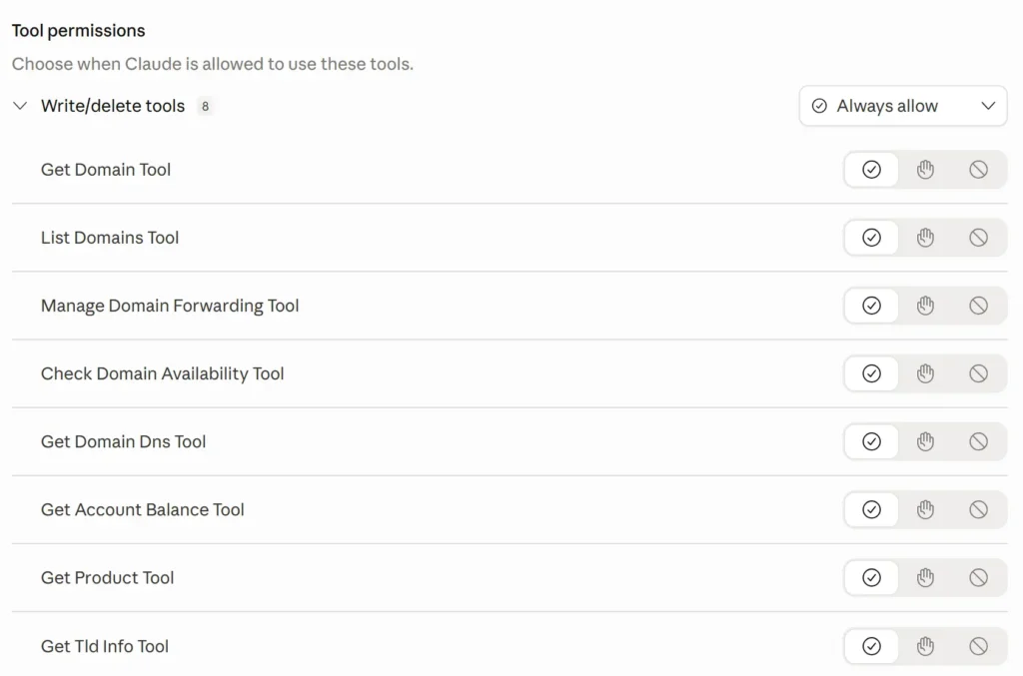The image size is (1023, 676).
Task: Block the Get Domain Dns Tool
Action: coord(979,441)
